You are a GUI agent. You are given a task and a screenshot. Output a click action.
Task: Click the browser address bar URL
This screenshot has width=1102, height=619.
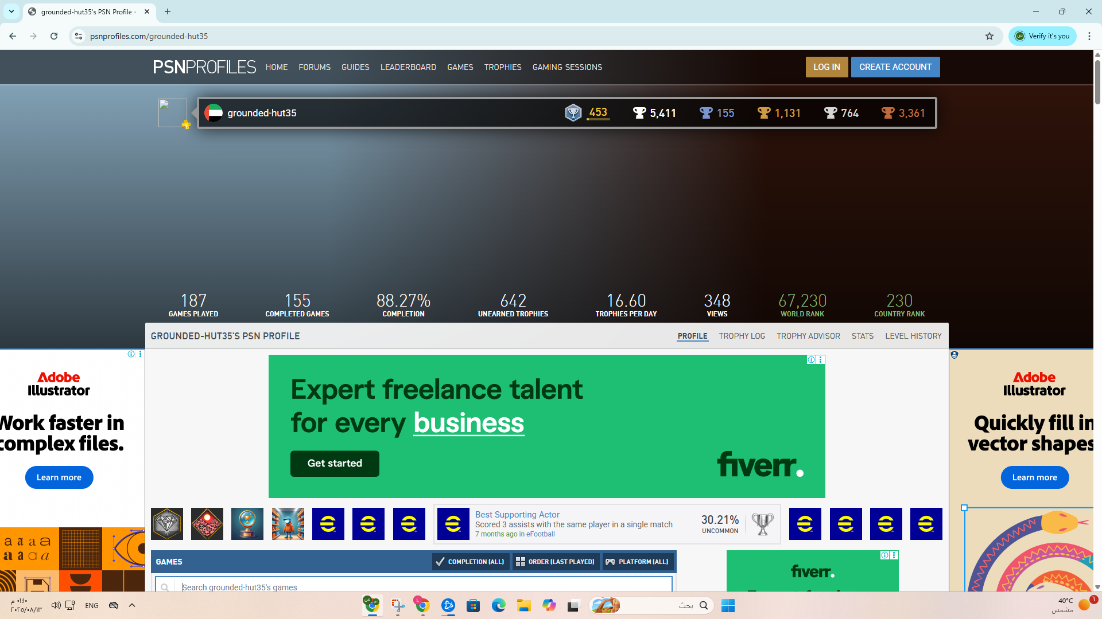149,36
